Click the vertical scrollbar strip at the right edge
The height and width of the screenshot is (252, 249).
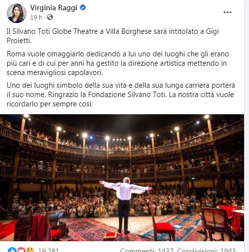click(x=247, y=126)
